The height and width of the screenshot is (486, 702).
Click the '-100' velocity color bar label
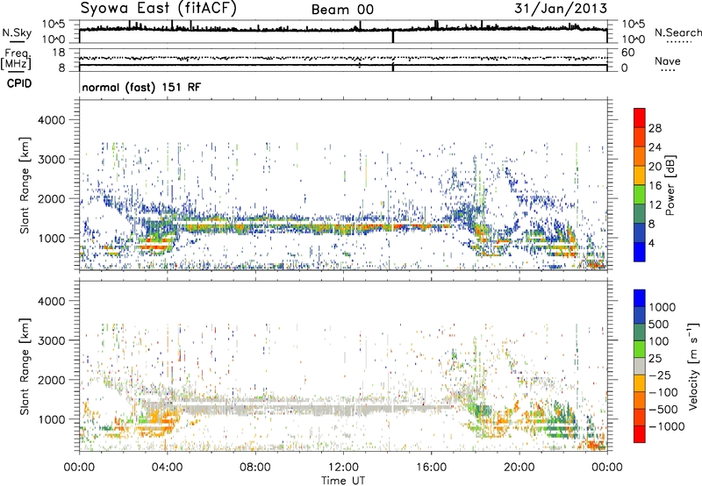click(663, 392)
